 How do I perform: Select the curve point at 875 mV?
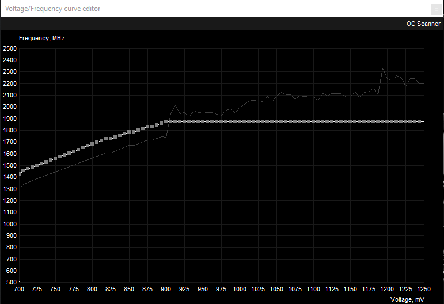click(x=148, y=127)
